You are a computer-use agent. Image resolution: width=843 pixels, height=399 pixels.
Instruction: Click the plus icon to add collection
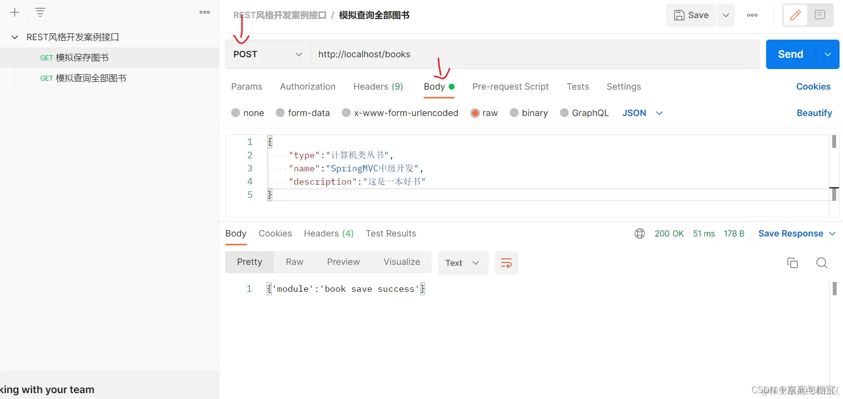click(x=15, y=12)
